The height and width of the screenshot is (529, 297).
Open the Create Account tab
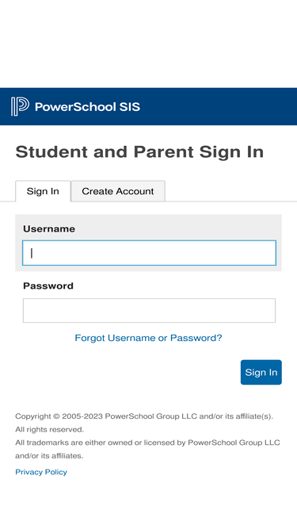(118, 191)
